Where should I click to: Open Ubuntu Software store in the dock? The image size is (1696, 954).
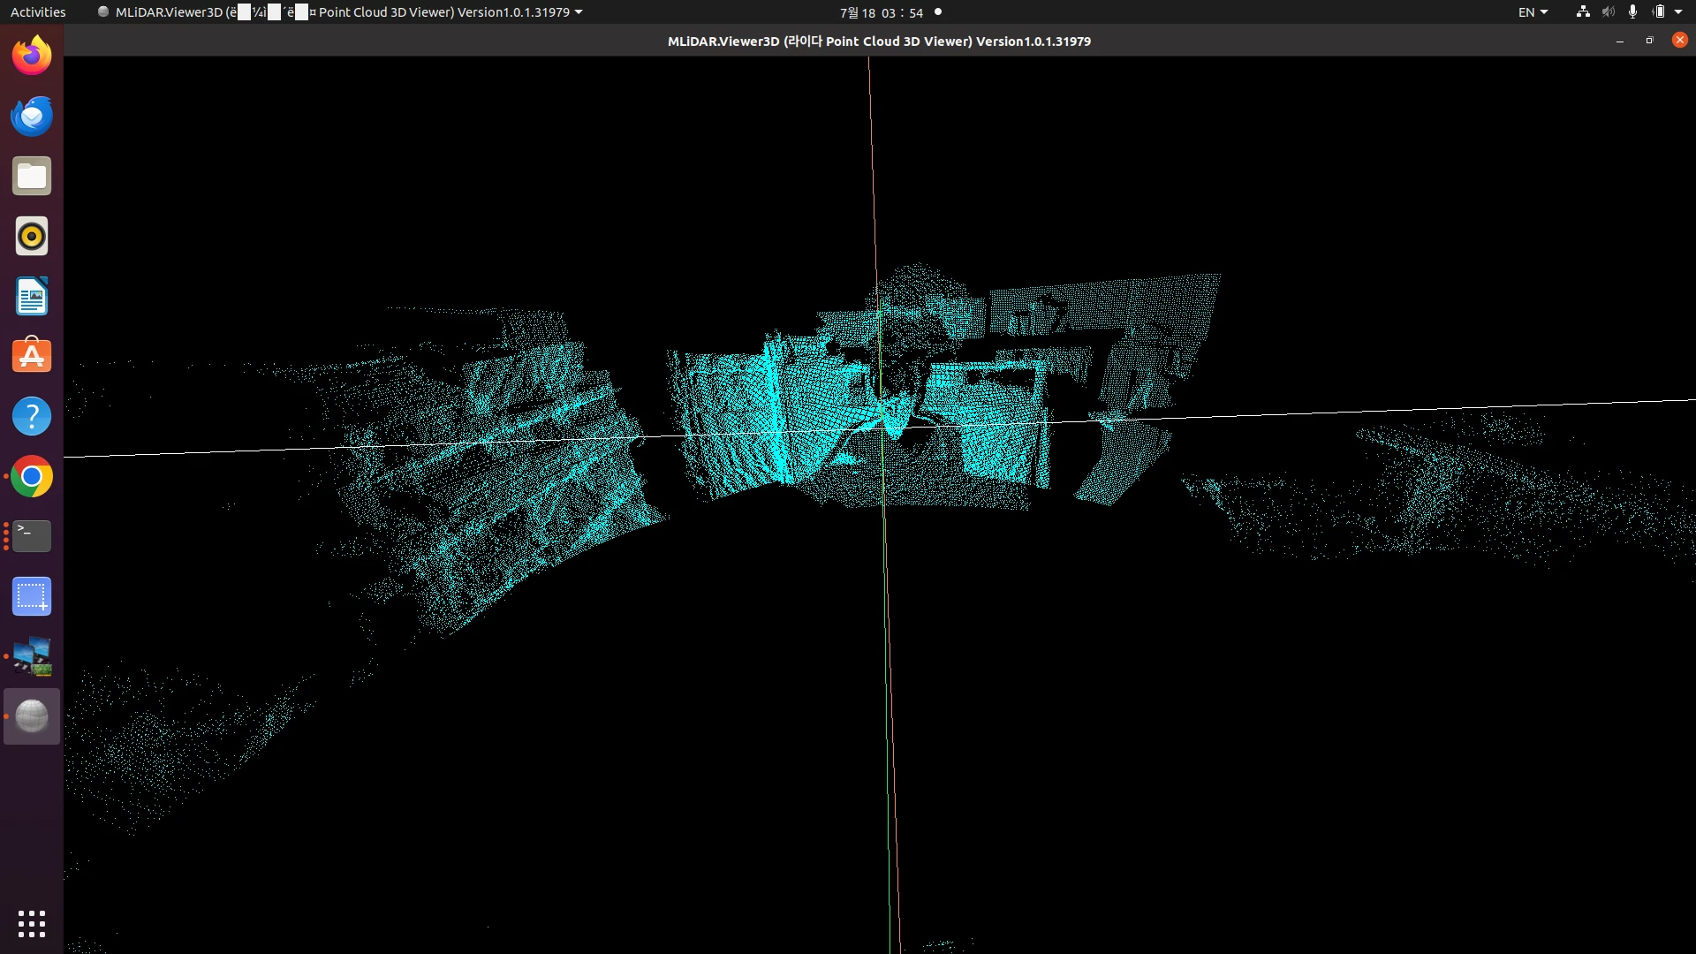32,356
